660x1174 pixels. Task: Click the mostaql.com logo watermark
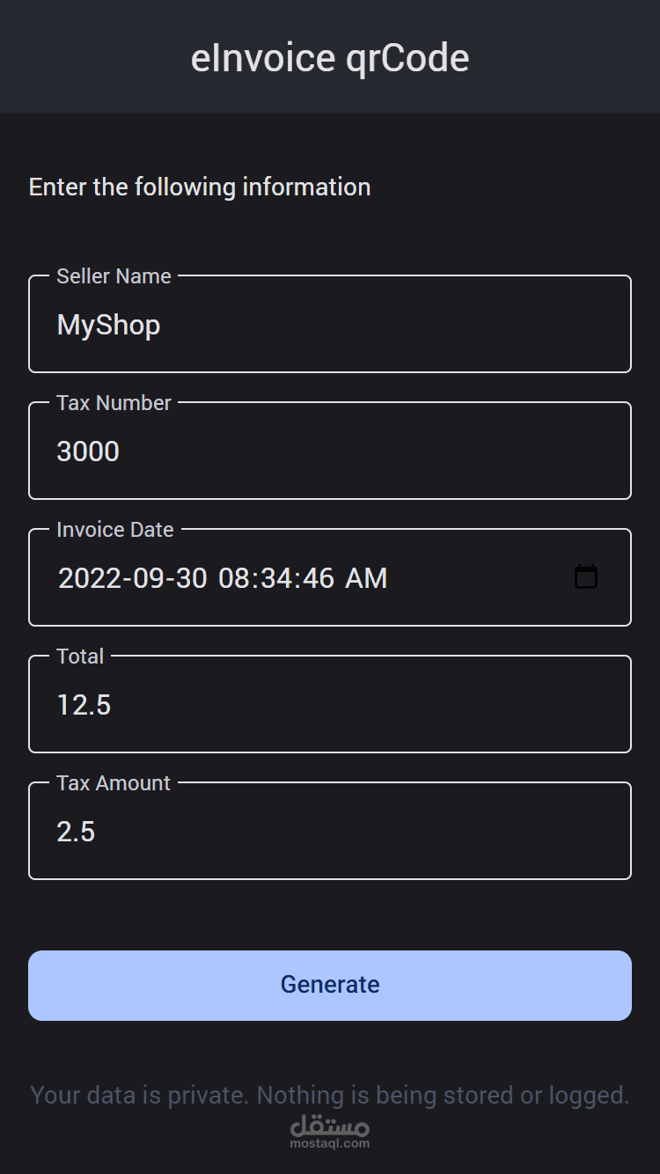pyautogui.click(x=330, y=1132)
